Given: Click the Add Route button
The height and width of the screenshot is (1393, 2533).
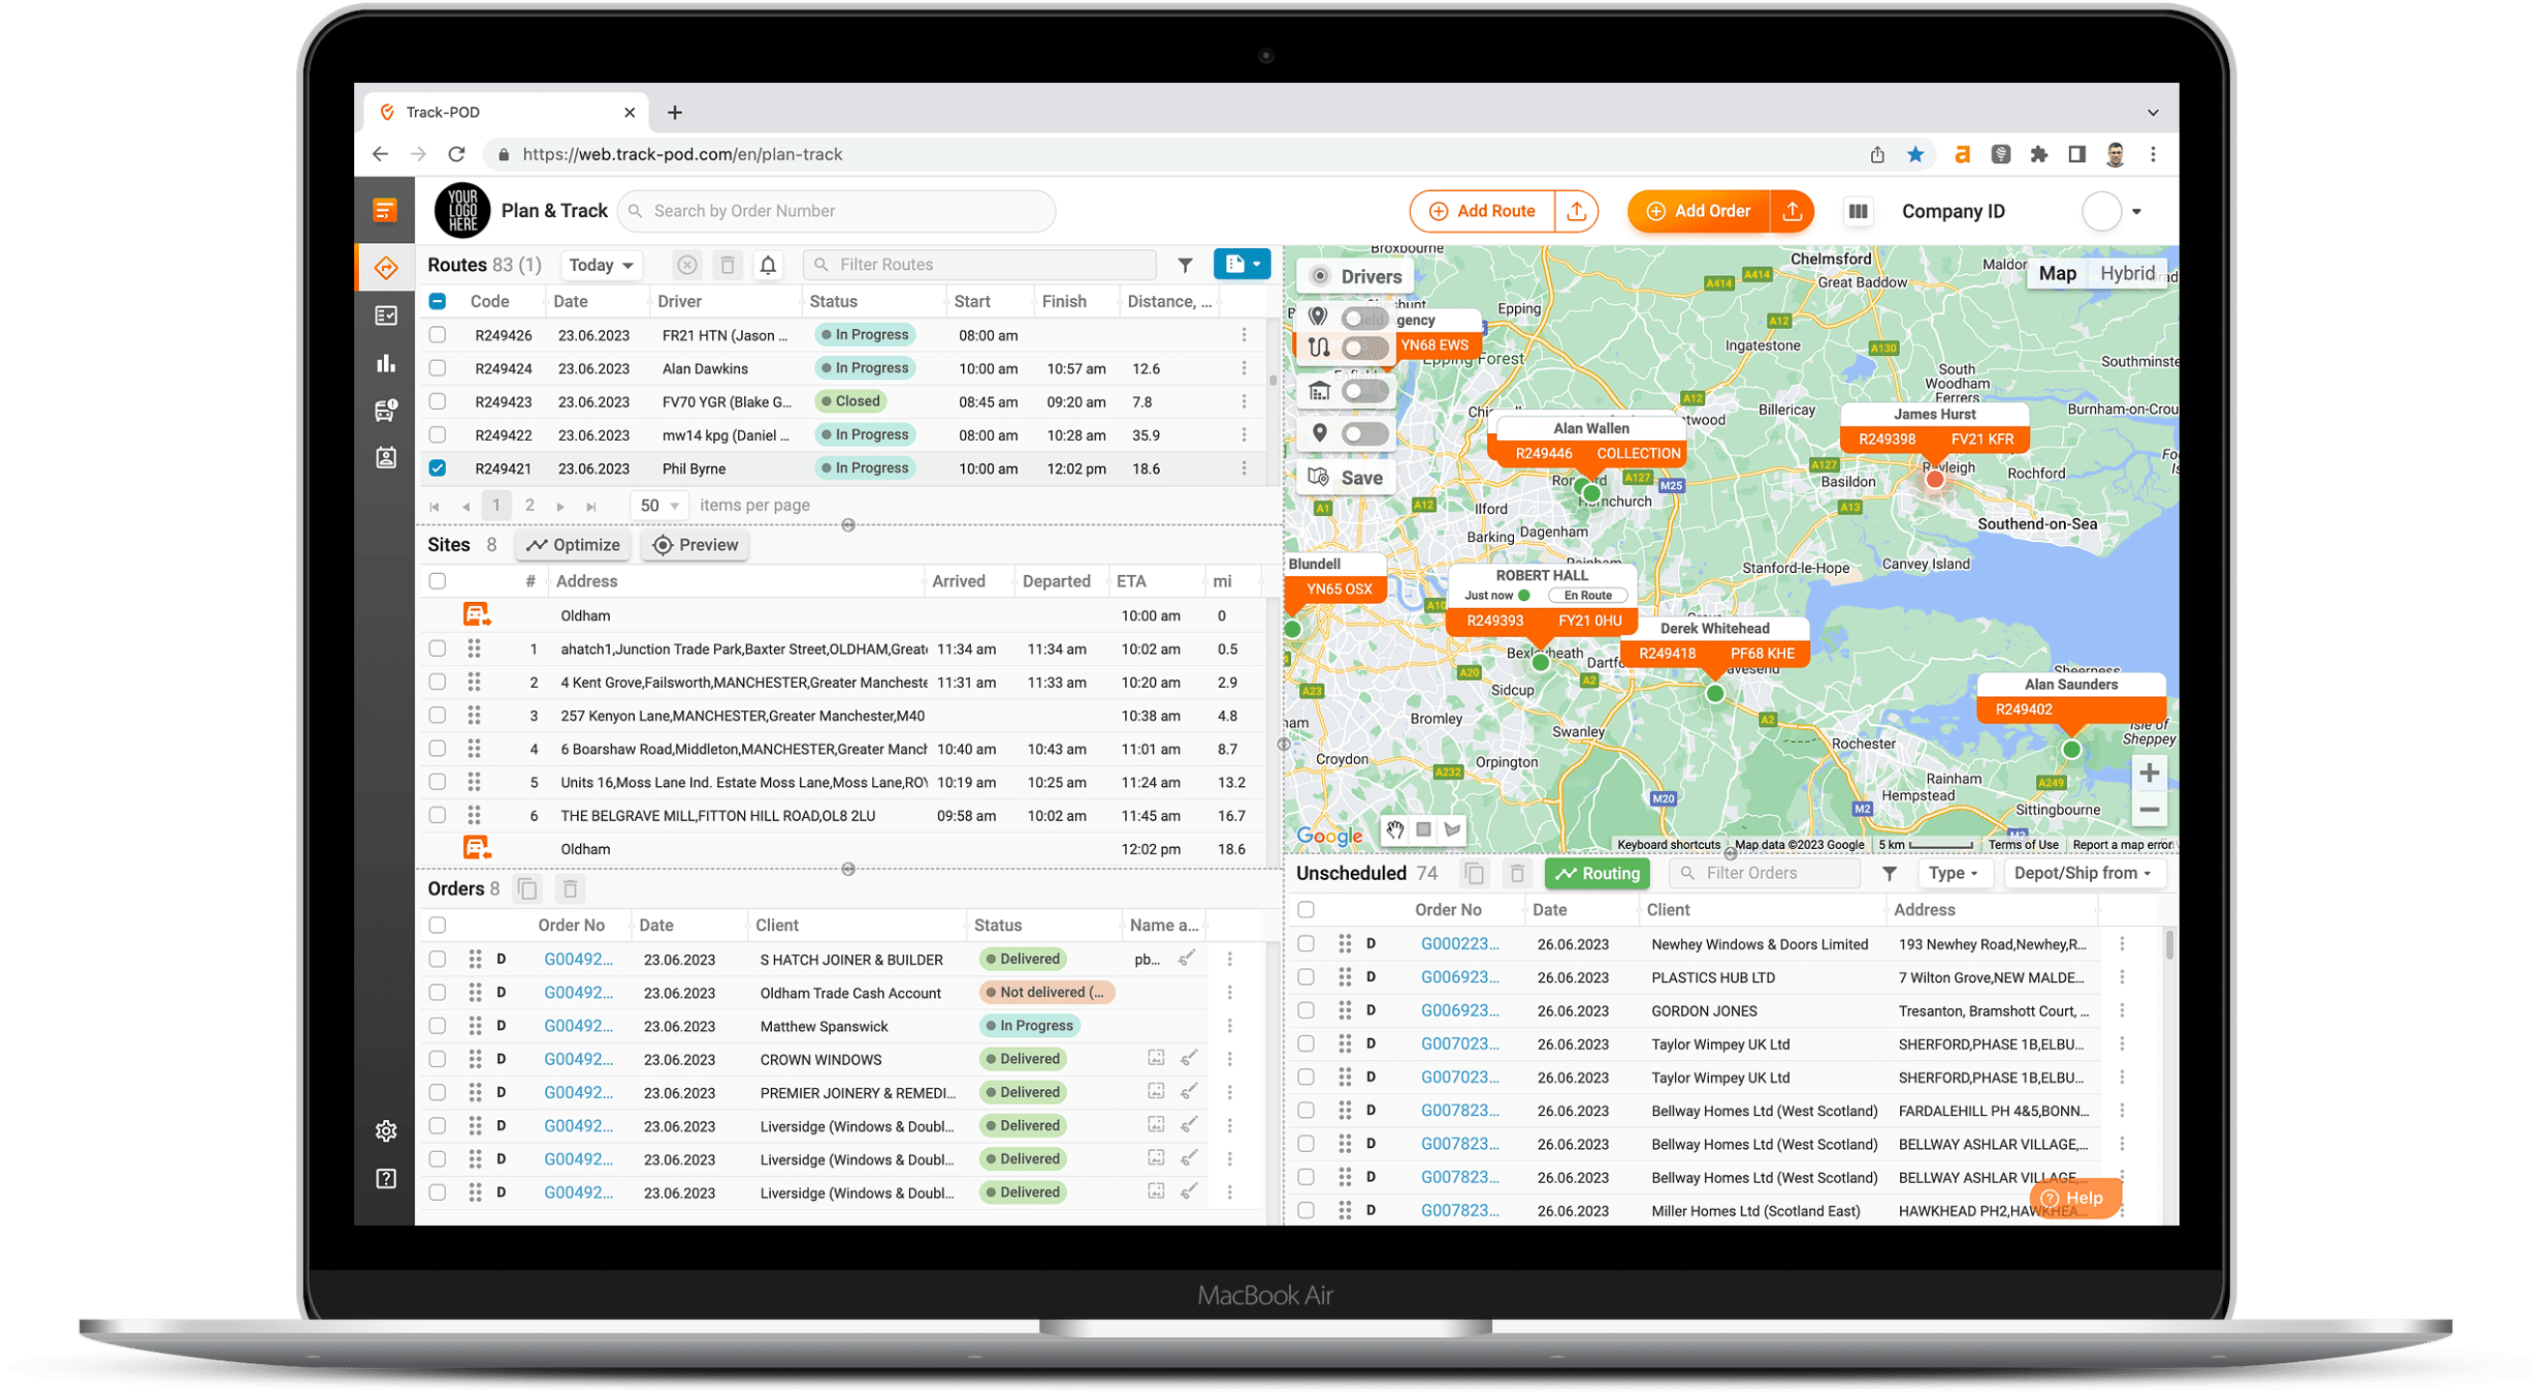Looking at the screenshot, I should pyautogui.click(x=1483, y=211).
